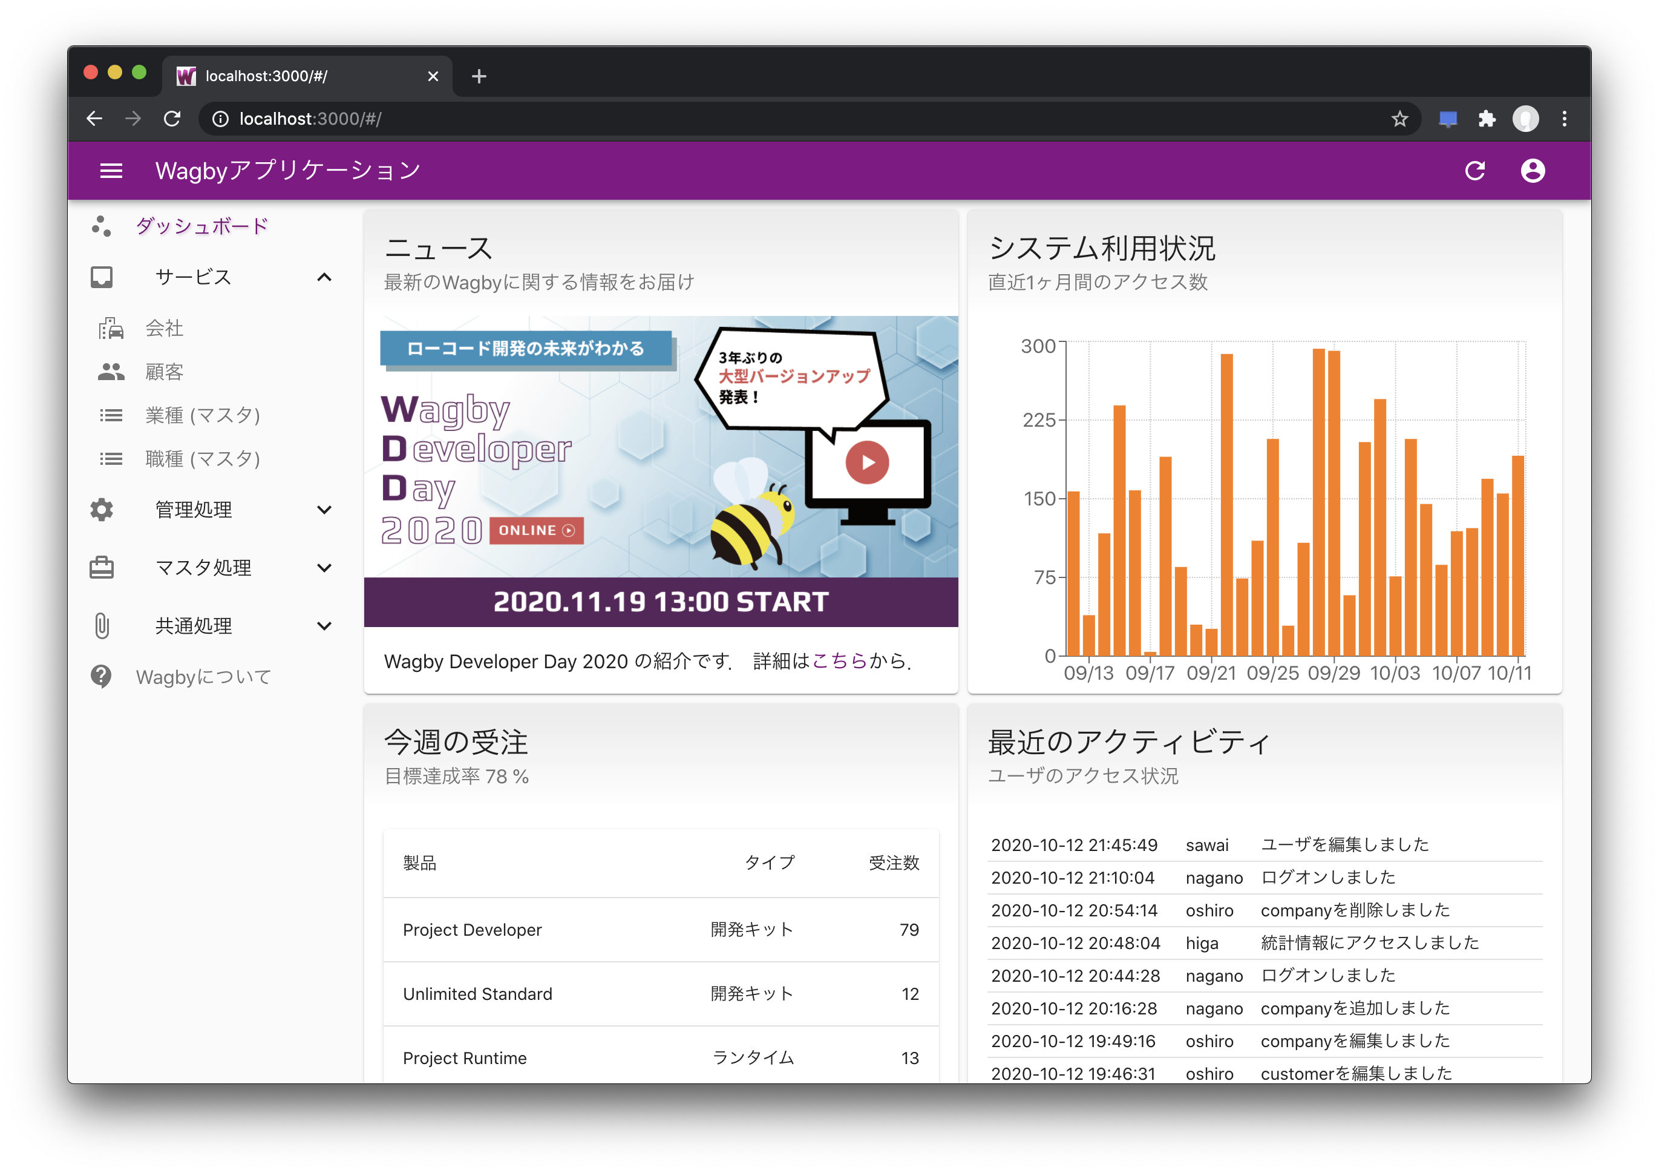This screenshot has width=1659, height=1173.
Task: Click the nagano companyを追加しました entry
Action: [1265, 1008]
